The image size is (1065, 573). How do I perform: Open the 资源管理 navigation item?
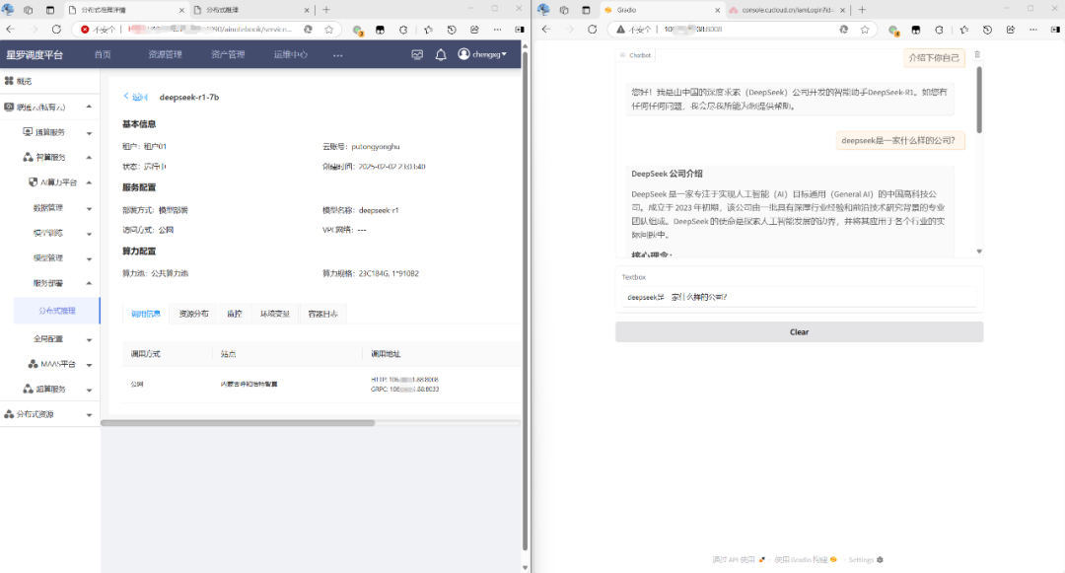(x=165, y=54)
